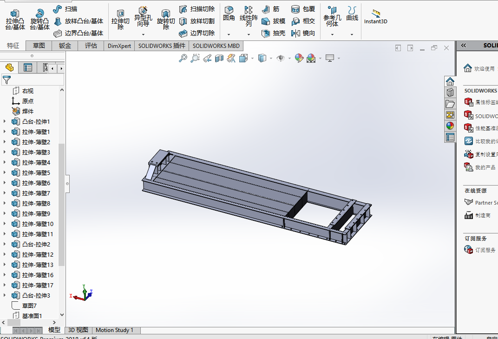Open the Partner Solutions link in task pane

(481, 203)
